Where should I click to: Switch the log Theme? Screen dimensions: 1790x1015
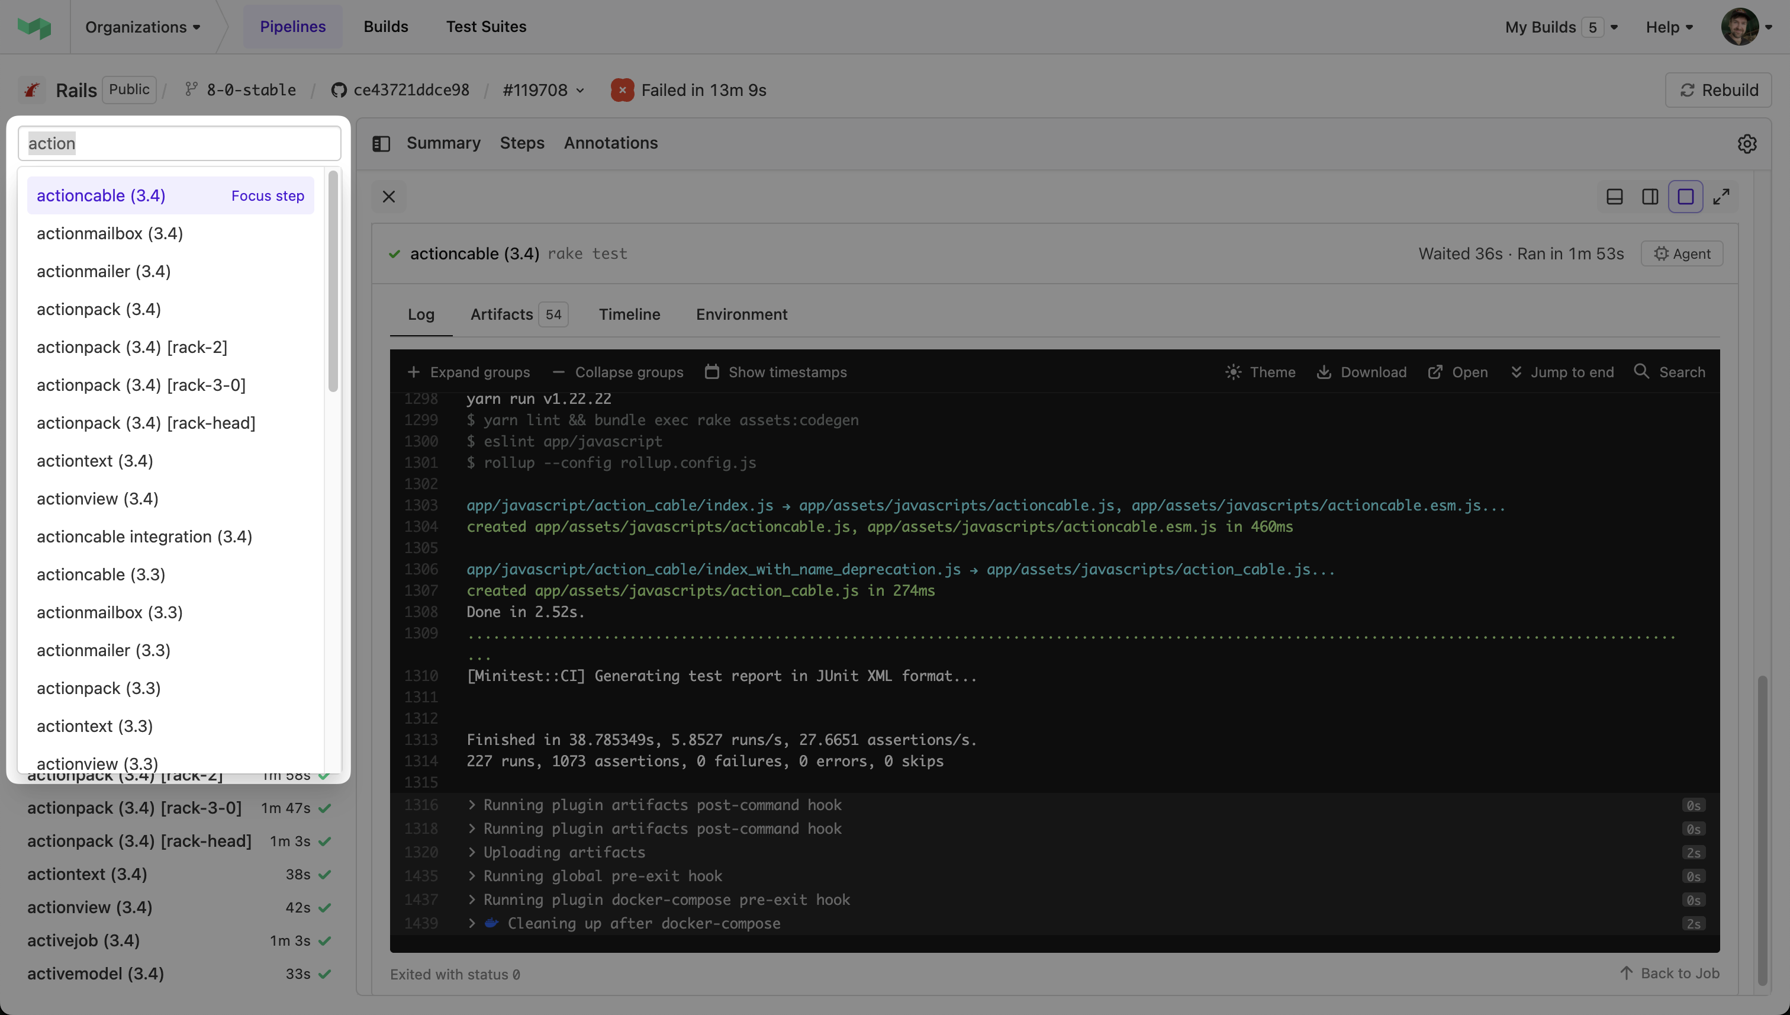(x=1260, y=372)
